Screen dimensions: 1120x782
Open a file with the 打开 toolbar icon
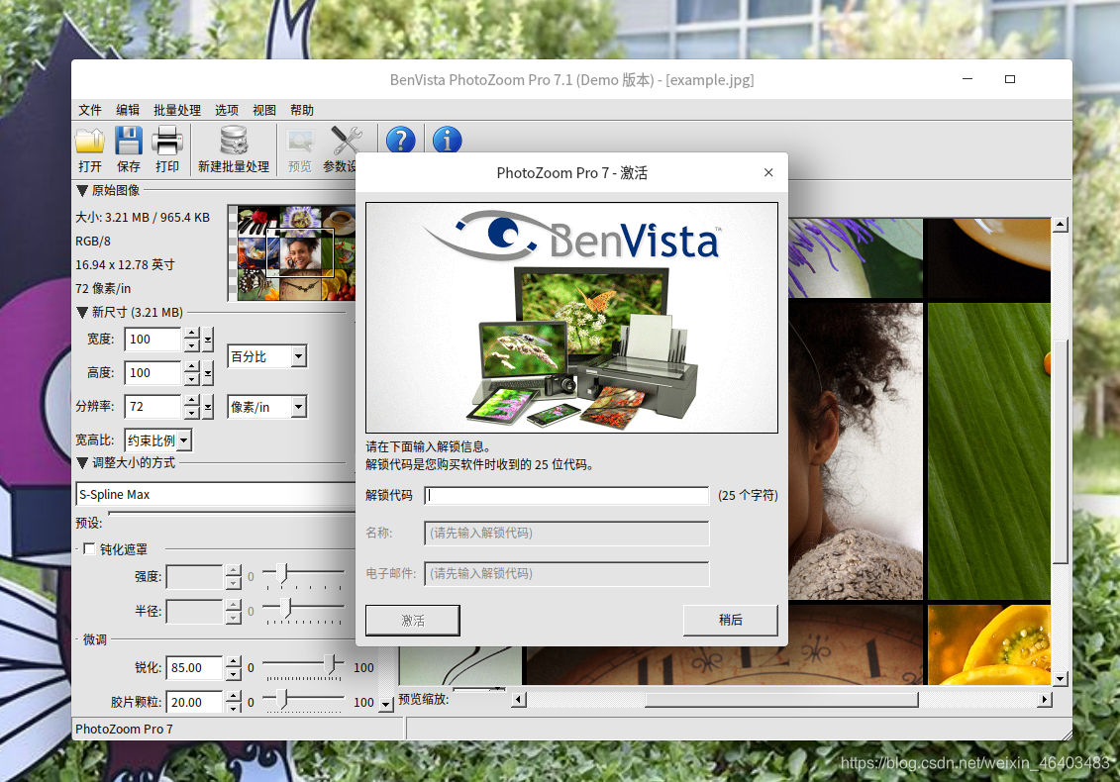click(90, 148)
